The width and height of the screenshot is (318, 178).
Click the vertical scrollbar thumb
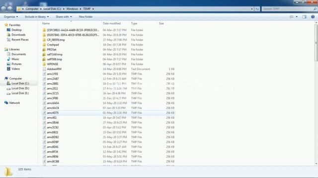[x=316, y=43]
